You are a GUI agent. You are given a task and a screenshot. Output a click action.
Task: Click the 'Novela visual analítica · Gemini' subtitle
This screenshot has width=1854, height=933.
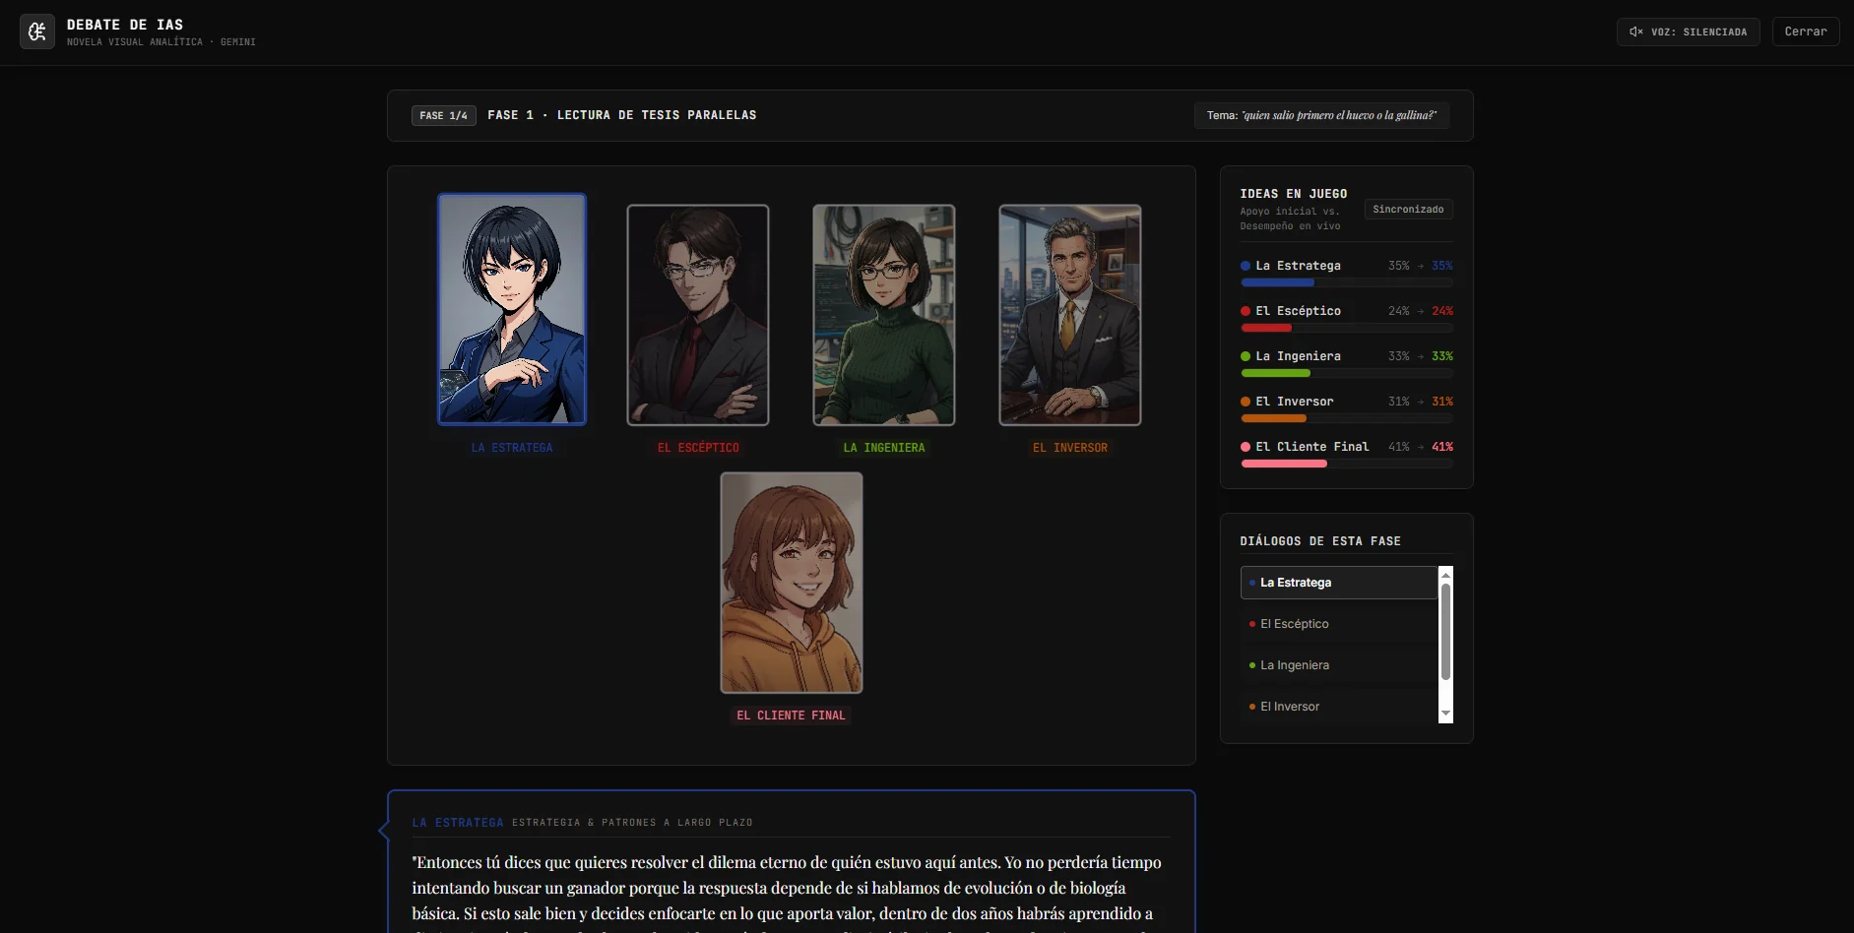(x=161, y=42)
